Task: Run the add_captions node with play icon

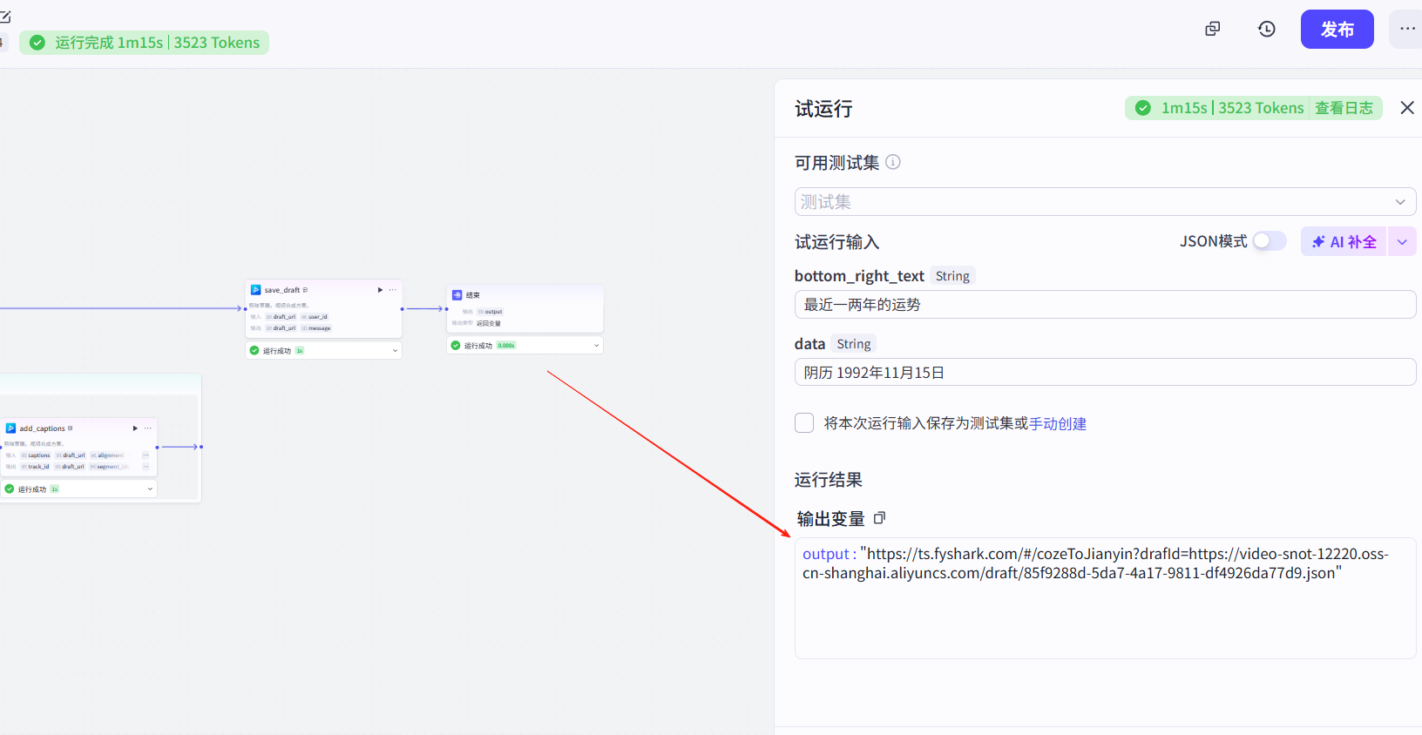Action: click(x=135, y=428)
